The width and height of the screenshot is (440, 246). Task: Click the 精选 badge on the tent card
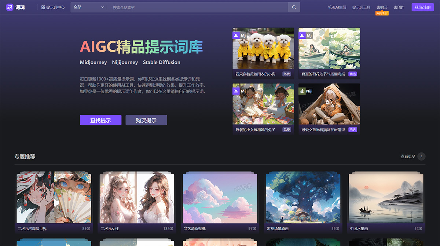[x=352, y=130]
